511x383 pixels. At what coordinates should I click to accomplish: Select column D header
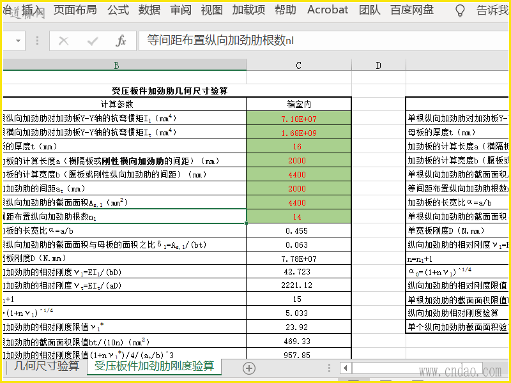click(379, 65)
